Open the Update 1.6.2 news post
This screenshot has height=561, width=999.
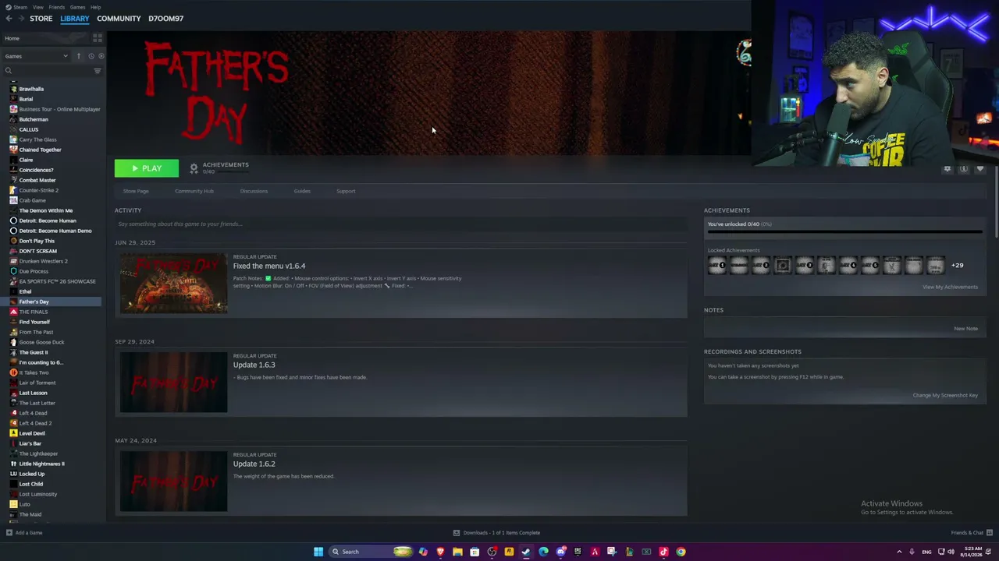tap(254, 464)
